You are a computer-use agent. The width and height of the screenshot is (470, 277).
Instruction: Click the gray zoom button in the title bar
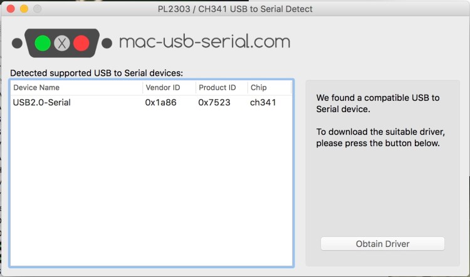(x=37, y=9)
